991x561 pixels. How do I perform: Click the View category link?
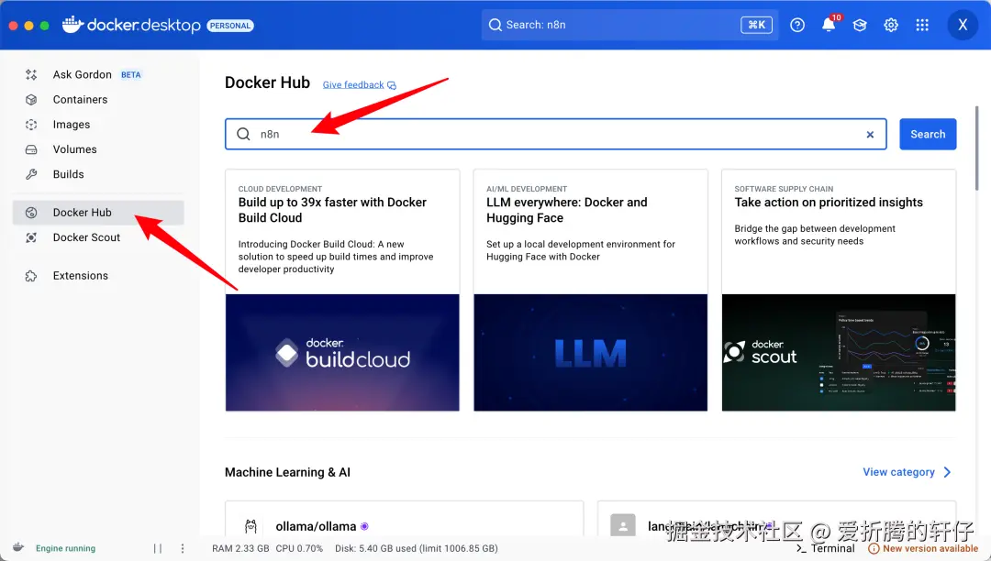(x=898, y=472)
